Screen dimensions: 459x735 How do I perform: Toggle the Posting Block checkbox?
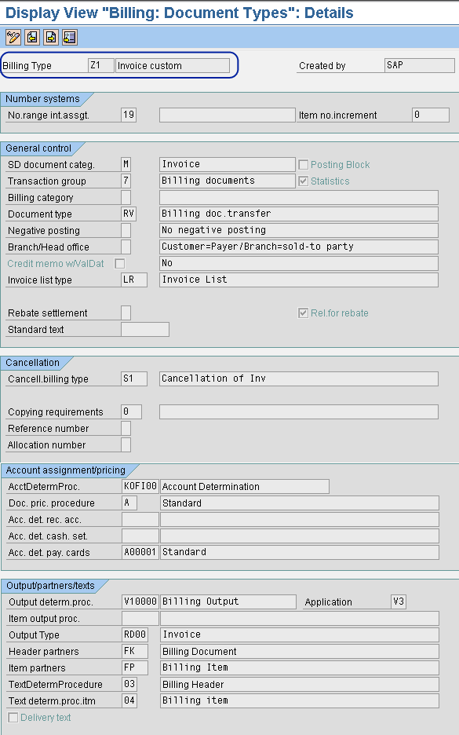[304, 165]
